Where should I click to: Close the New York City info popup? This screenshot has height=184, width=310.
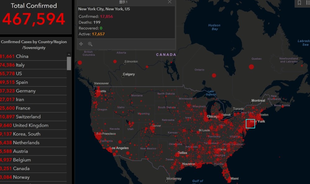coord(169,2)
